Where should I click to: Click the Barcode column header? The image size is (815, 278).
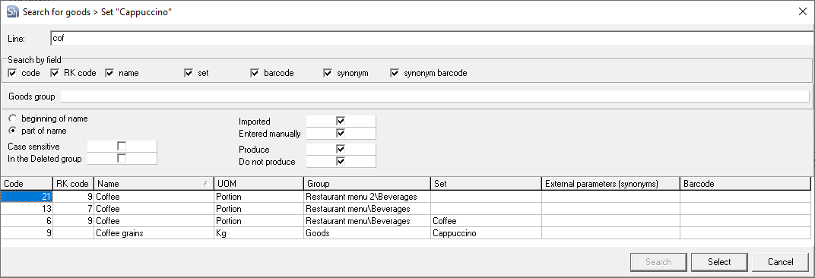745,184
